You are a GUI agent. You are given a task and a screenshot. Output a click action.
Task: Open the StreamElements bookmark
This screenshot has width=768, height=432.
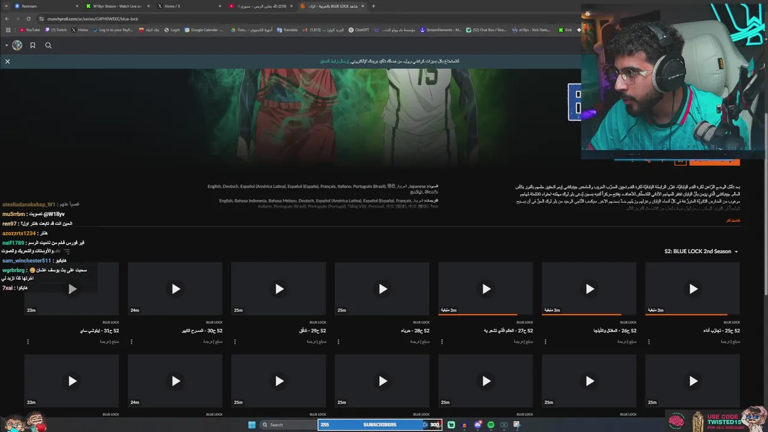[x=441, y=30]
